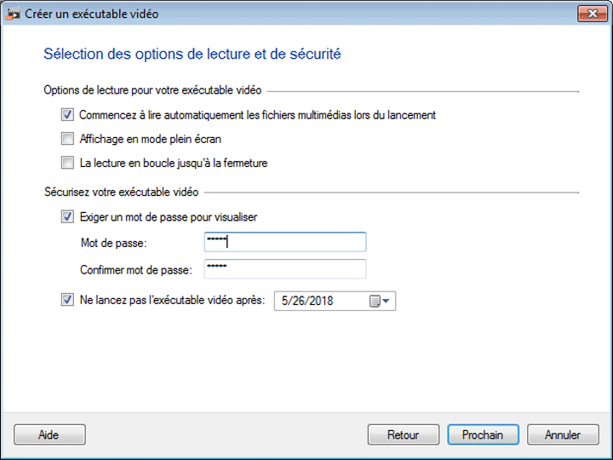Open the calendar date picker dropdown
The image size is (613, 460).
[x=379, y=301]
